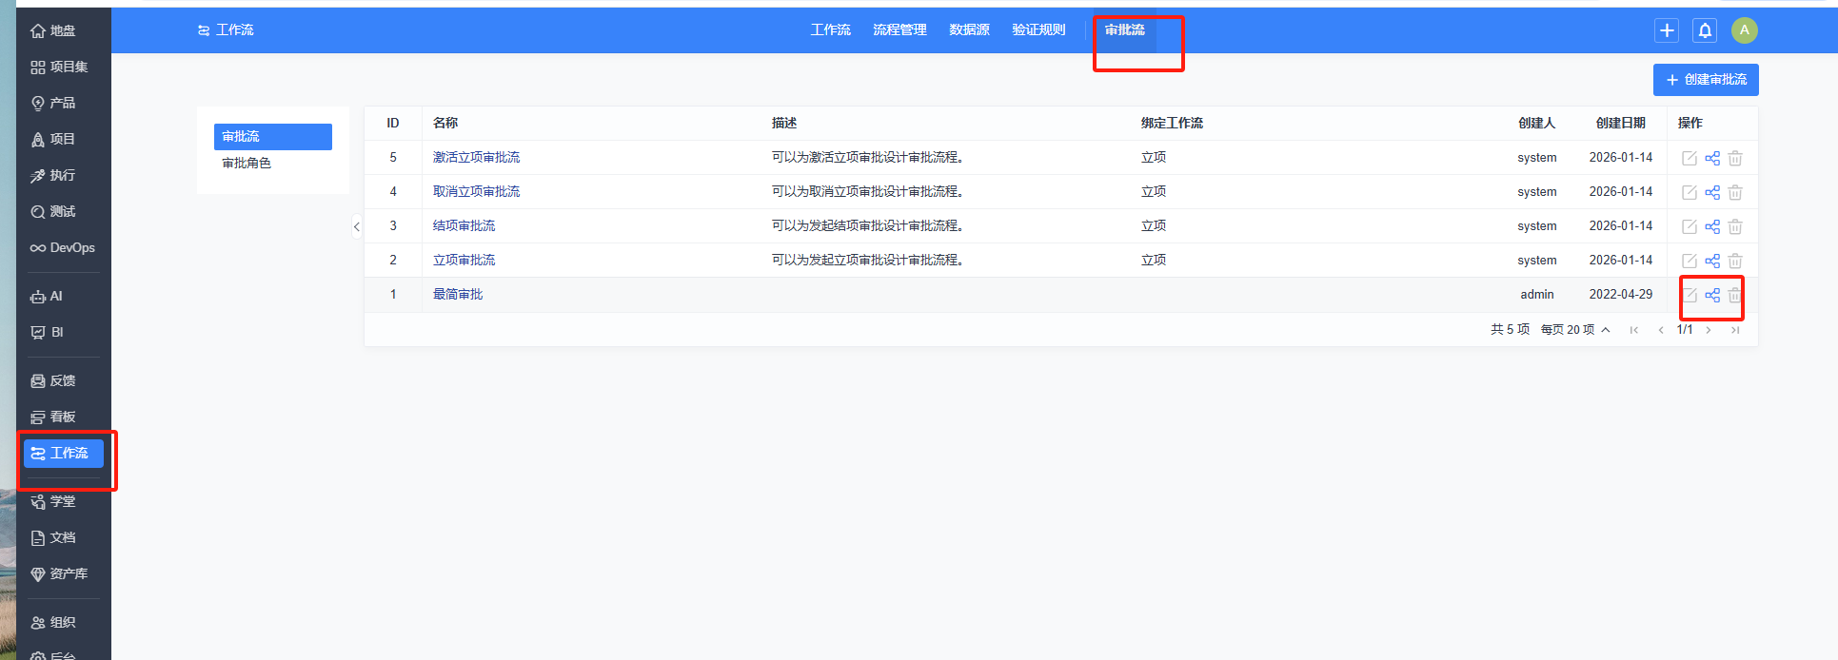Select 审批角色 in the side menu

(247, 164)
